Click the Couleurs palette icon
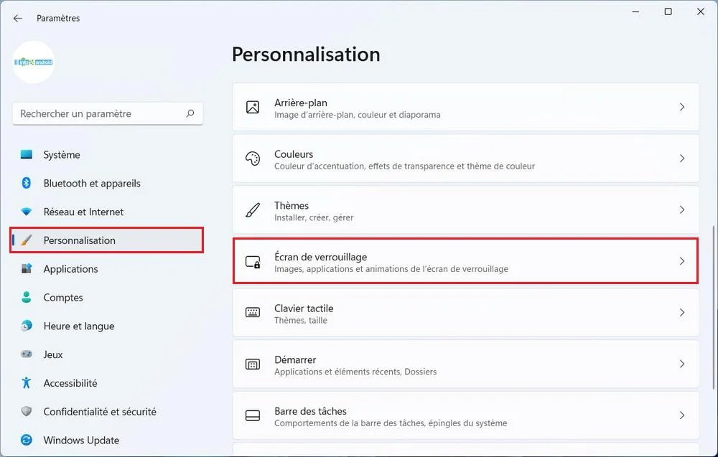 tap(253, 159)
